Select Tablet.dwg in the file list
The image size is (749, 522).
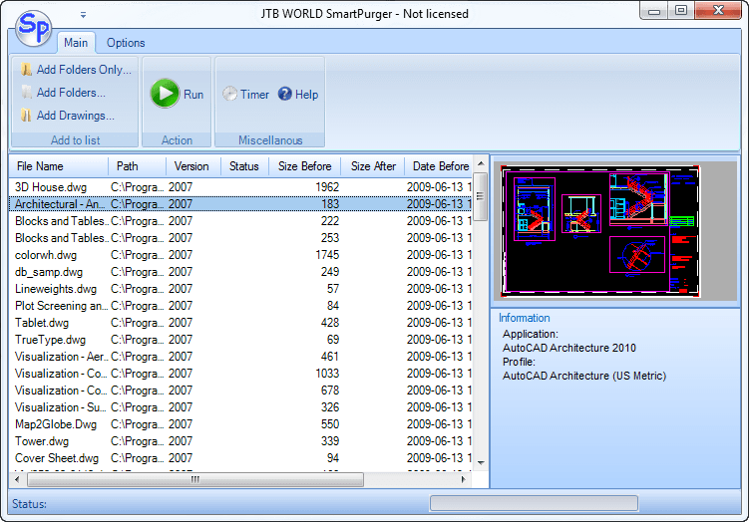240,323
